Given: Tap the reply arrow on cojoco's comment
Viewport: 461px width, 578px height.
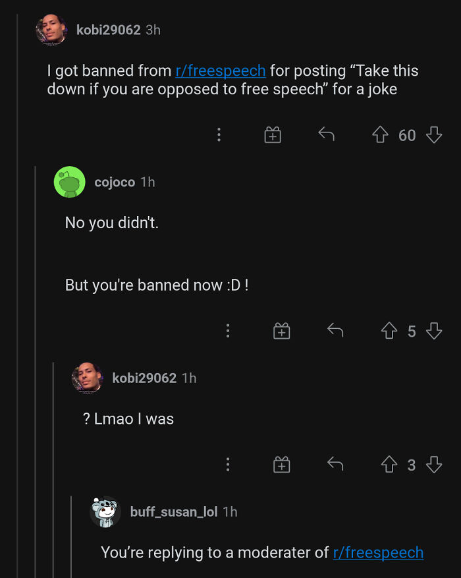Looking at the screenshot, I should [335, 331].
